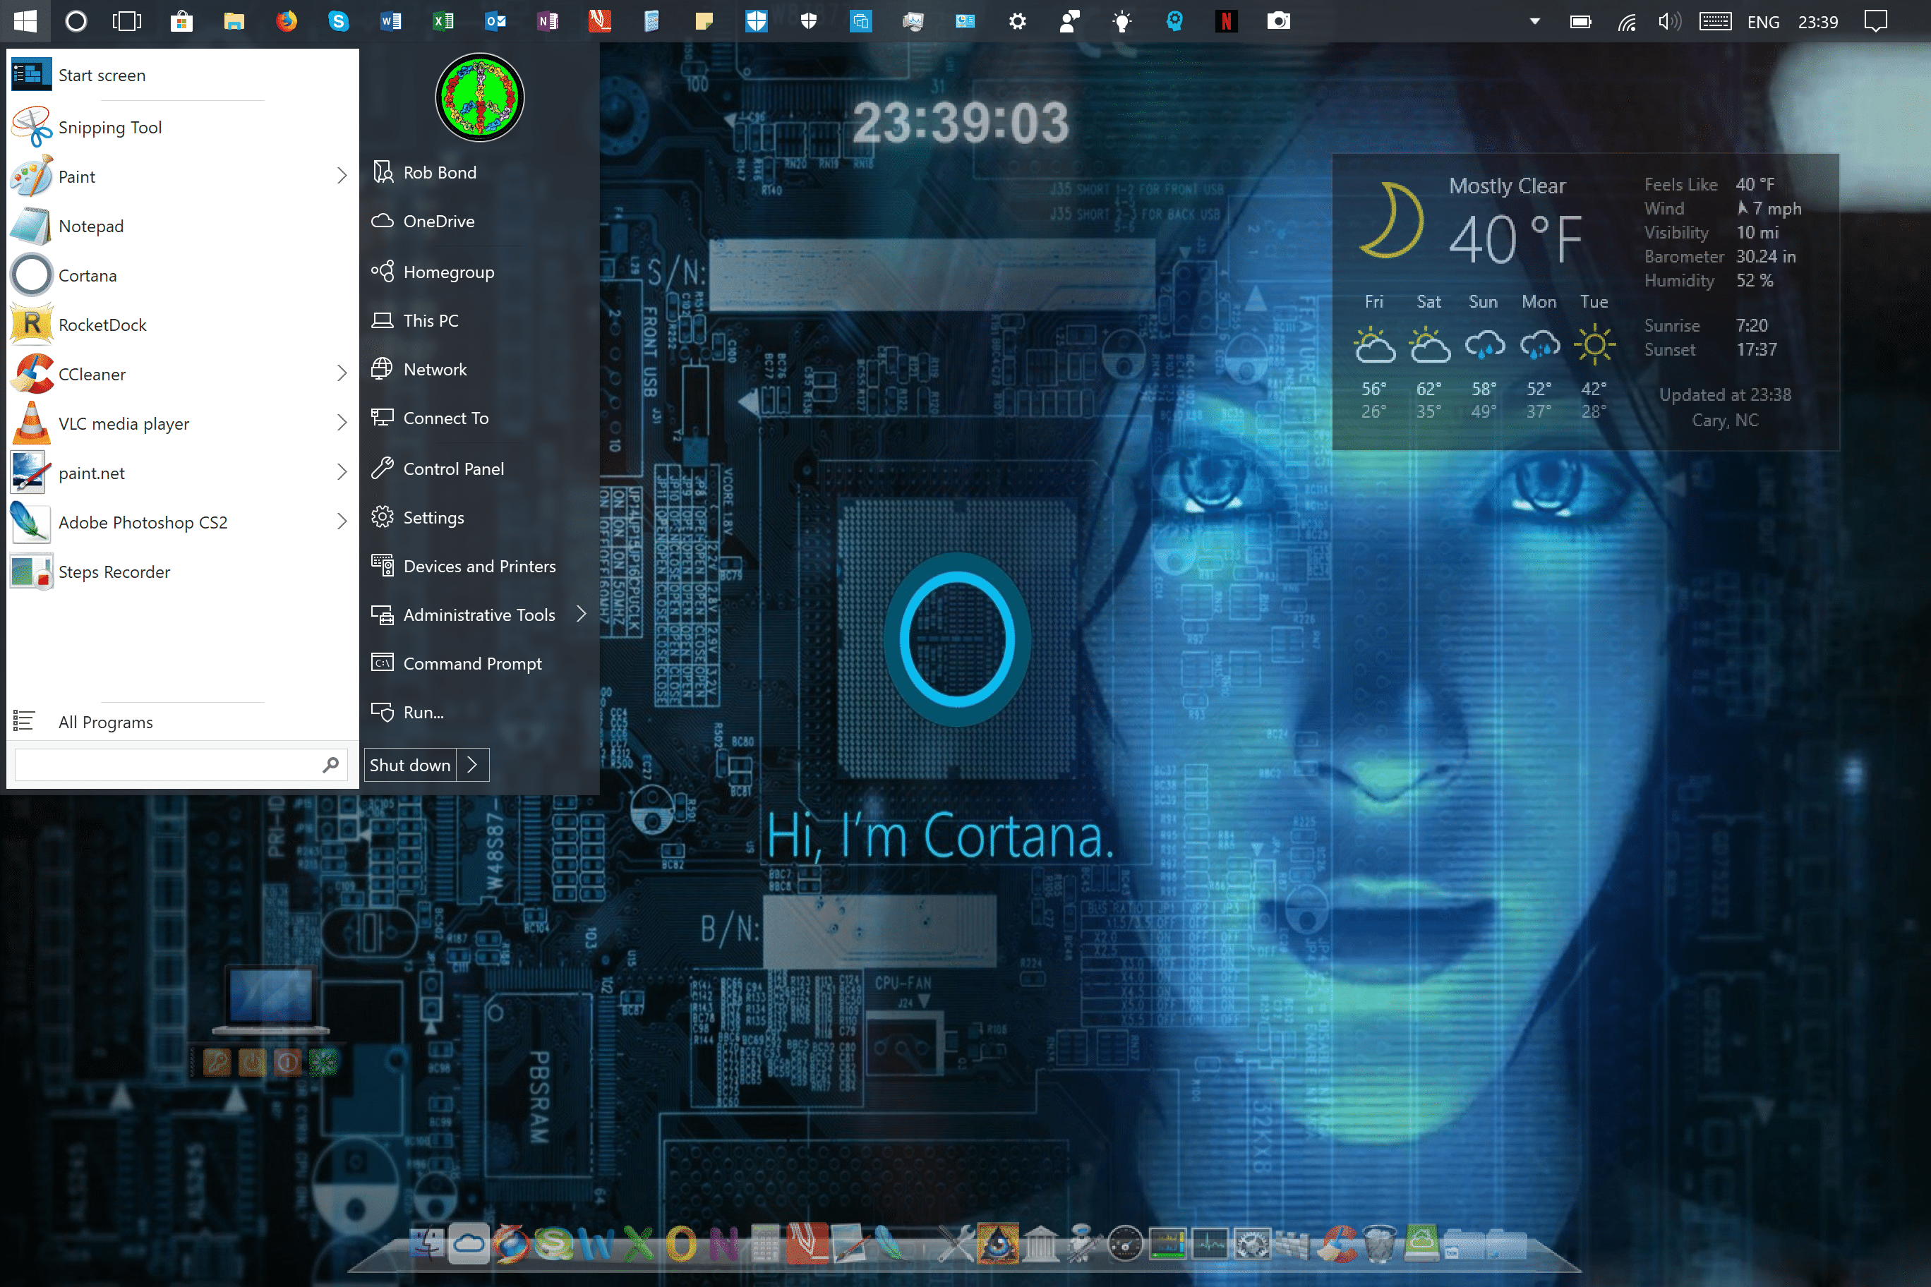Open Devices and Printers
The image size is (1931, 1287).
(x=479, y=565)
